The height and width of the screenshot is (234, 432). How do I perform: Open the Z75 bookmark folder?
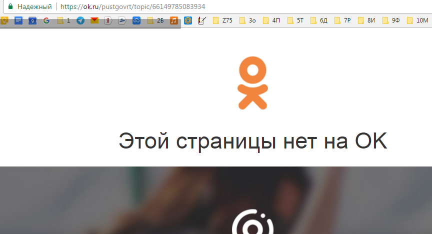222,20
